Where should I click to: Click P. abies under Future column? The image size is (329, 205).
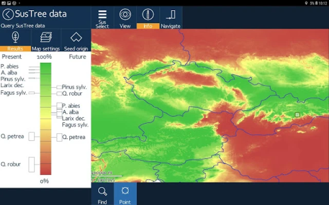pyautogui.click(x=71, y=106)
